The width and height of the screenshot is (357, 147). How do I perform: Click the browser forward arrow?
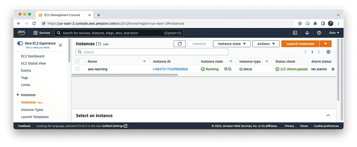tap(26, 23)
